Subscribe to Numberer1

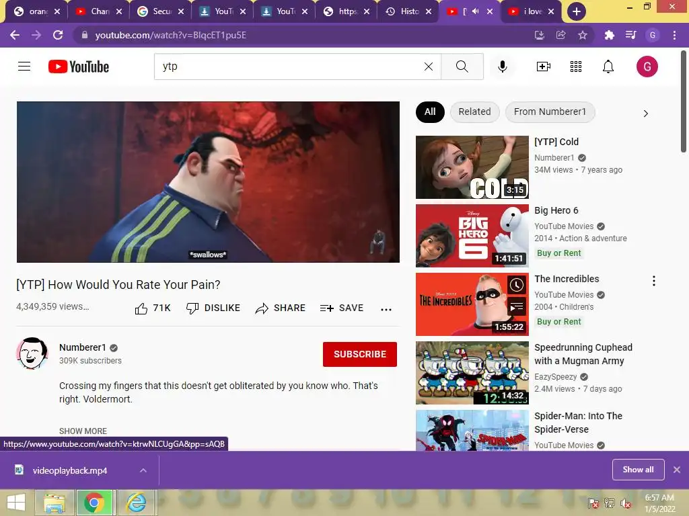coord(360,354)
